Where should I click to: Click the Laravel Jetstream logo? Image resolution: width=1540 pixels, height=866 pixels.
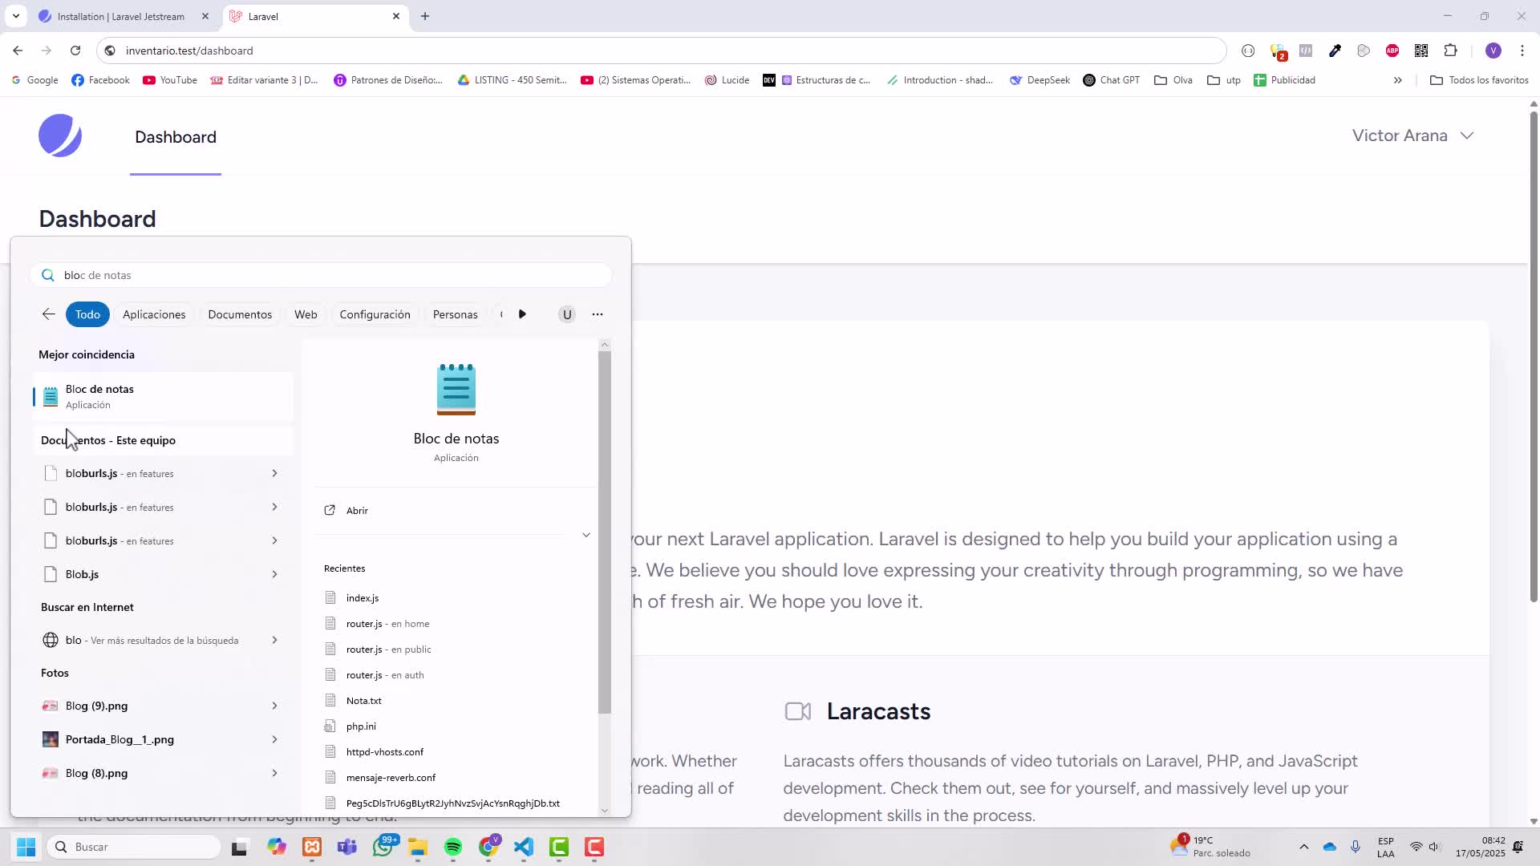coord(60,136)
